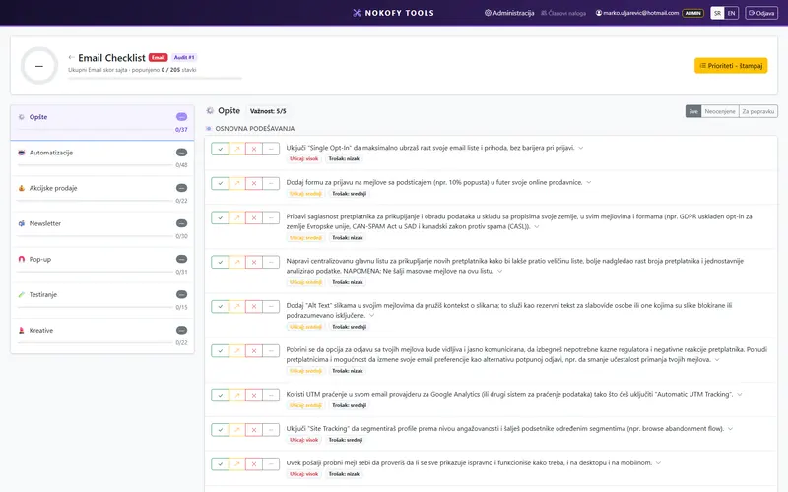Click the Testiranje pencil icon in the sidebar
The image size is (788, 492).
point(21,294)
